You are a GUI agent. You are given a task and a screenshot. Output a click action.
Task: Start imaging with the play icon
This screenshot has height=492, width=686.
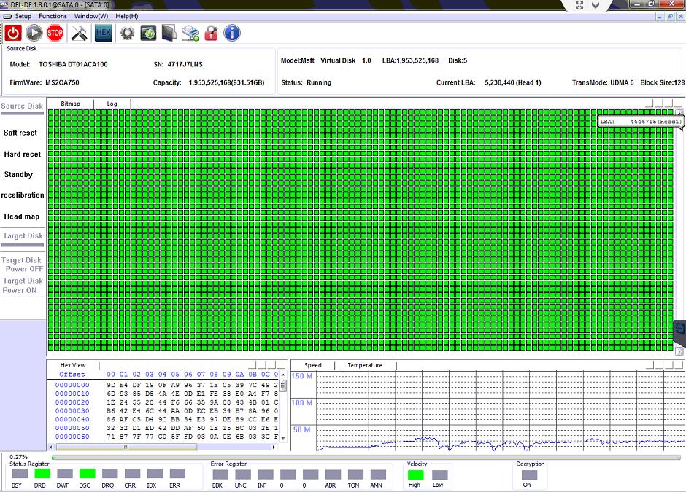pos(34,33)
